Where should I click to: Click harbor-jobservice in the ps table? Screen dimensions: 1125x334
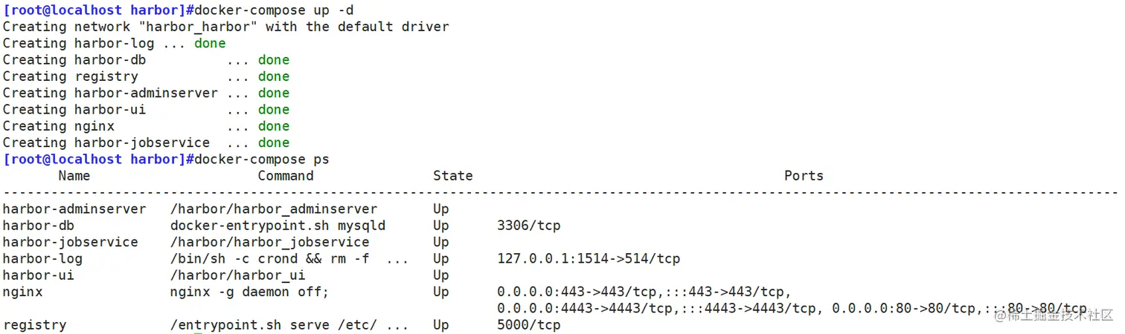pyautogui.click(x=71, y=242)
